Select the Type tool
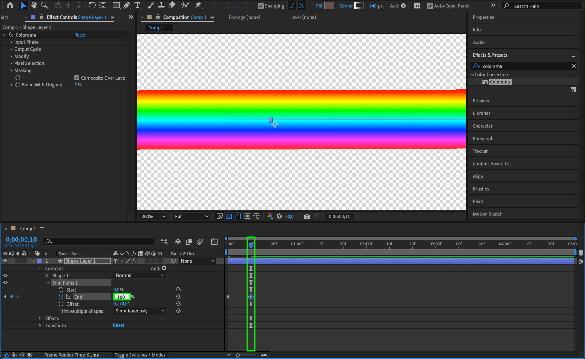The height and width of the screenshot is (359, 585). click(137, 5)
